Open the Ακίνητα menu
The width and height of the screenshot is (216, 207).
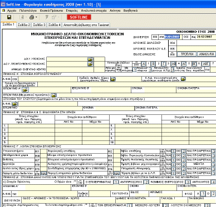[115, 11]
